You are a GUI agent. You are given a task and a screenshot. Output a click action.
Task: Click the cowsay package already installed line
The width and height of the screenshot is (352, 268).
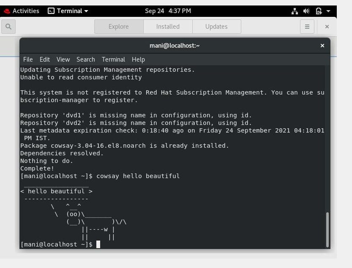point(124,146)
